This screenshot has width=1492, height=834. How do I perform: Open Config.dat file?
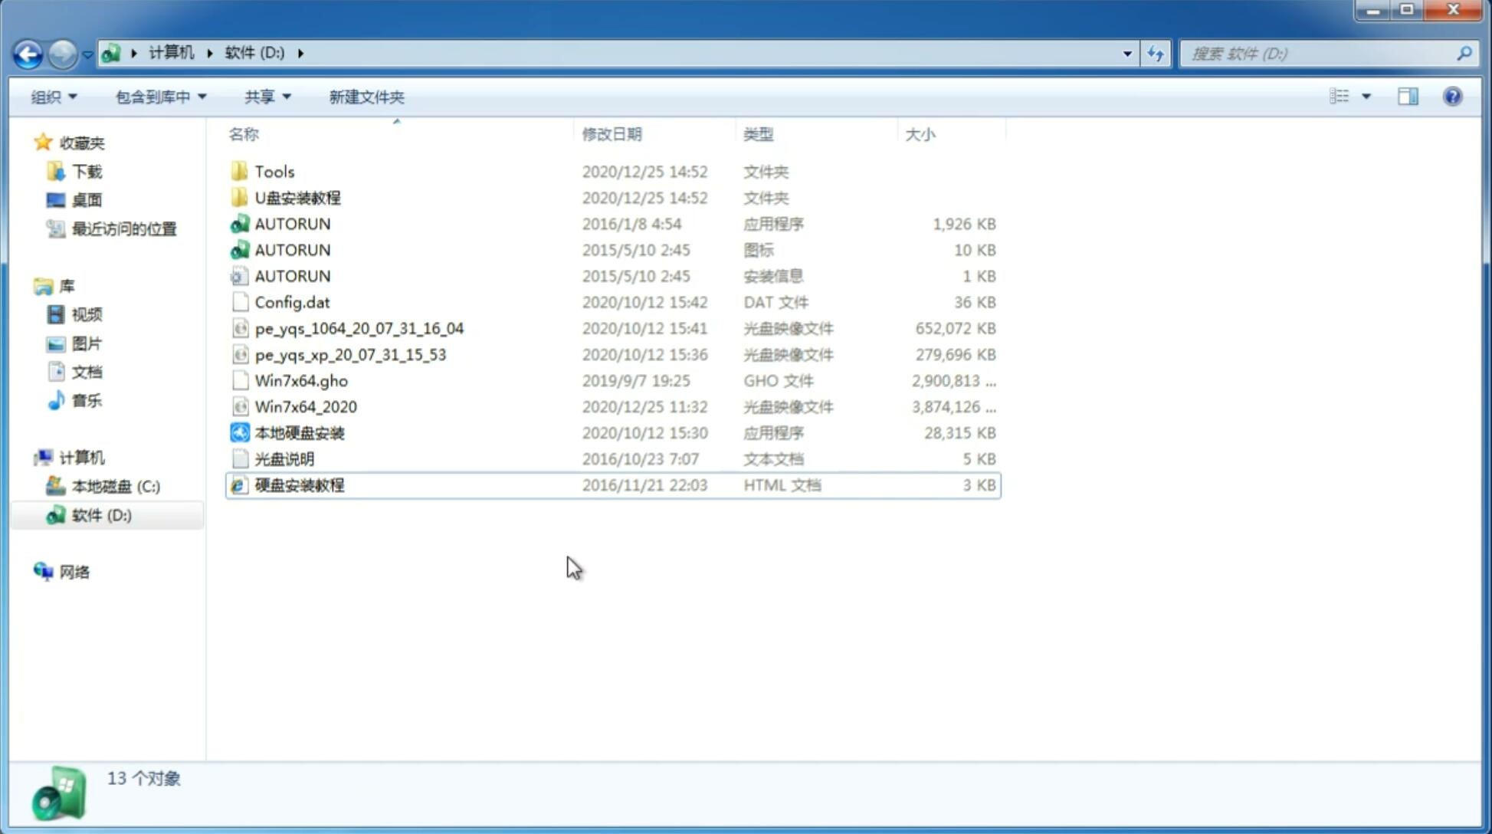[292, 301]
